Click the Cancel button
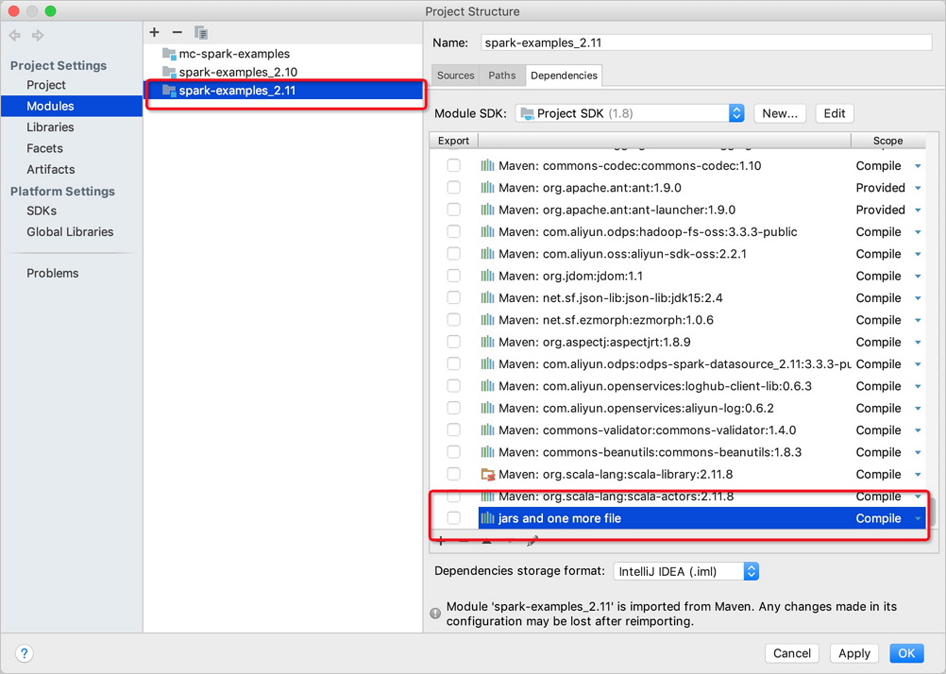946x674 pixels. (791, 653)
